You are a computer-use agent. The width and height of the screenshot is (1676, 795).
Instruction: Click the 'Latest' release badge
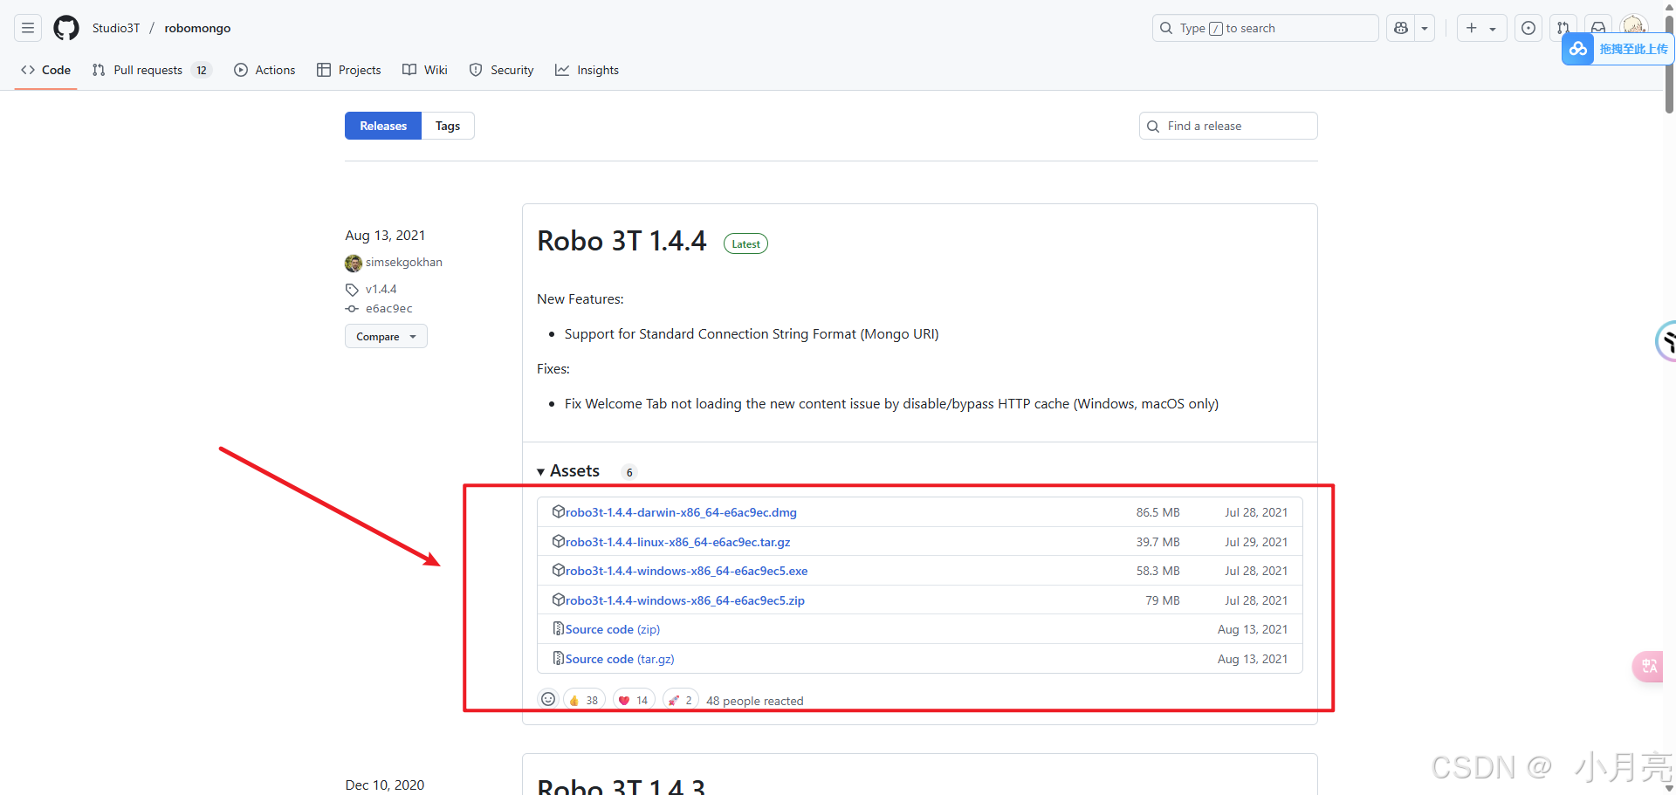click(x=745, y=244)
